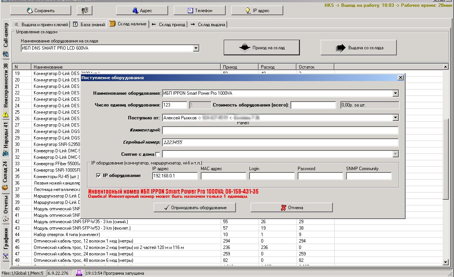
Task: Open the Склад выдача tab
Action: (x=208, y=25)
